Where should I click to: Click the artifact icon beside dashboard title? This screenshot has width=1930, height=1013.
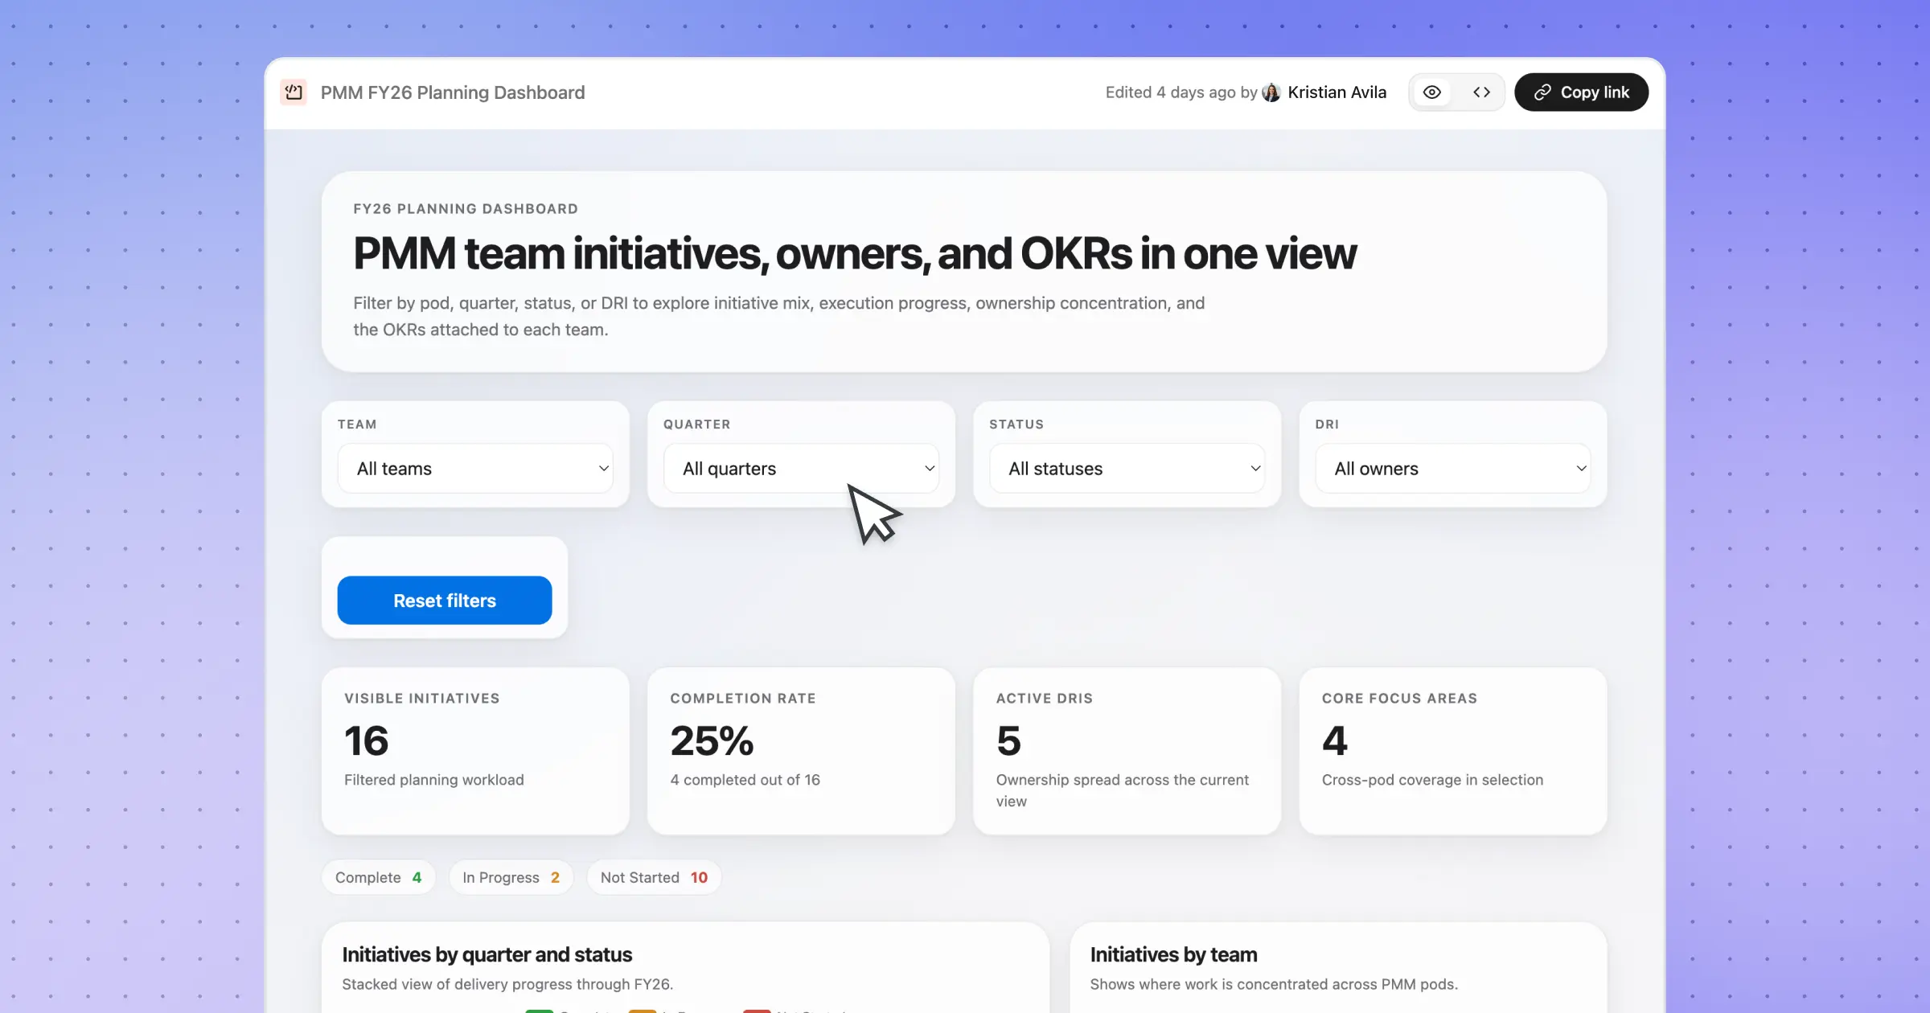[x=294, y=92]
